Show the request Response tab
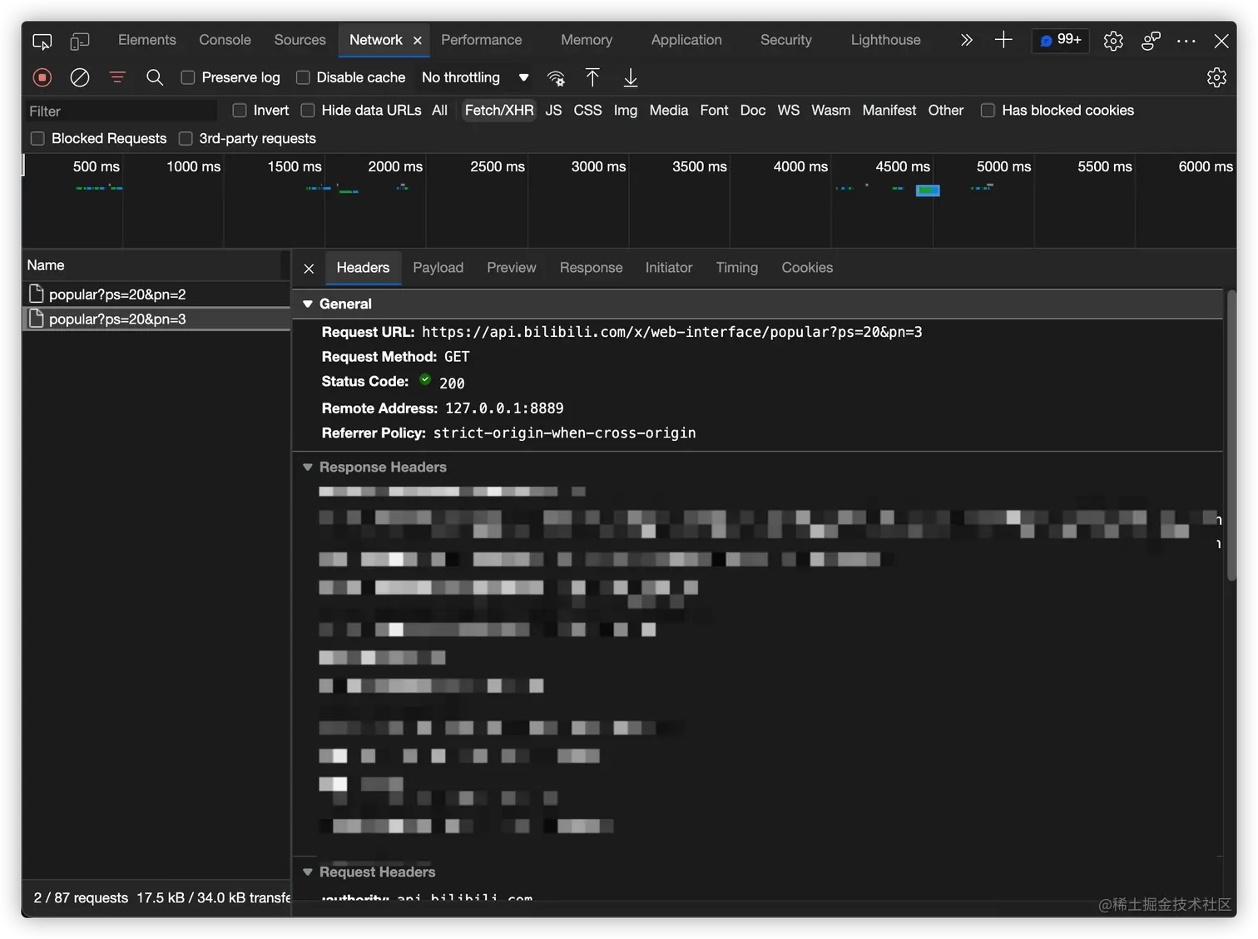This screenshot has width=1258, height=939. tap(592, 268)
